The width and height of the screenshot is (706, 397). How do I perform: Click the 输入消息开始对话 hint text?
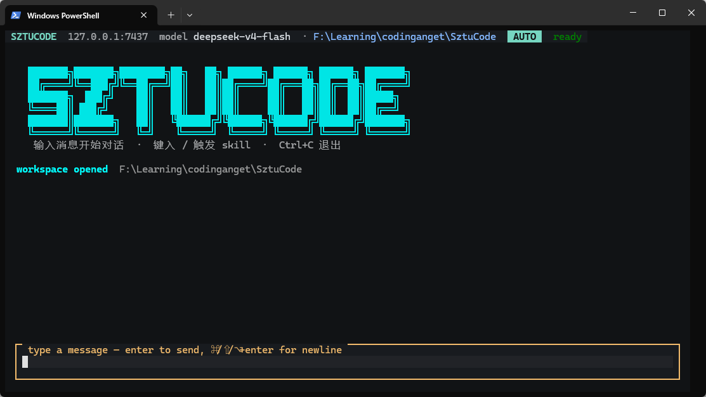pyautogui.click(x=79, y=145)
